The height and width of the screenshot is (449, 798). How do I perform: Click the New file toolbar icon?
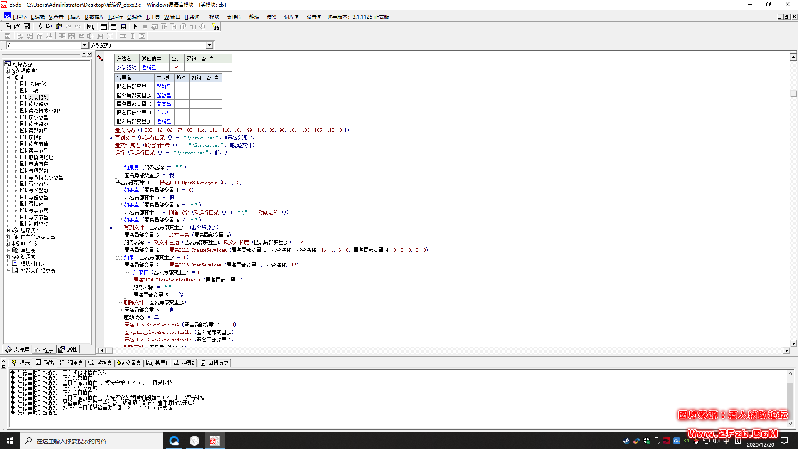click(x=8, y=26)
